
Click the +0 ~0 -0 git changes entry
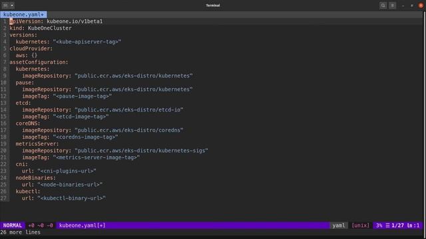(x=41, y=226)
